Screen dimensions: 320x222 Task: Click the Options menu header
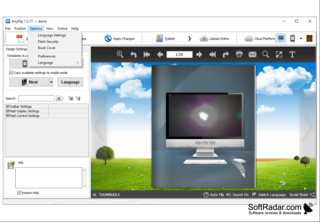(x=36, y=28)
